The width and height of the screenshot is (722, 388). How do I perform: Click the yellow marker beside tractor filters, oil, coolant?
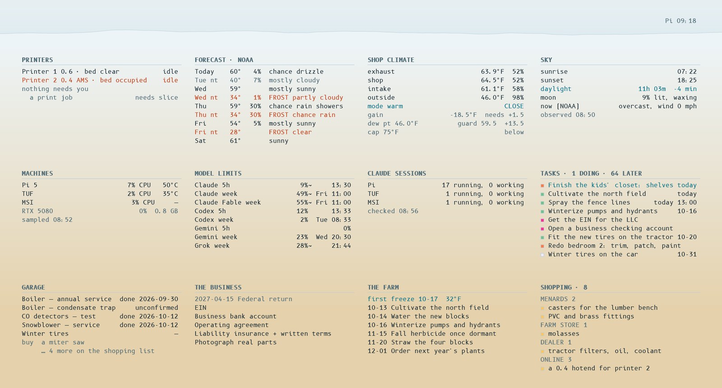(x=542, y=351)
